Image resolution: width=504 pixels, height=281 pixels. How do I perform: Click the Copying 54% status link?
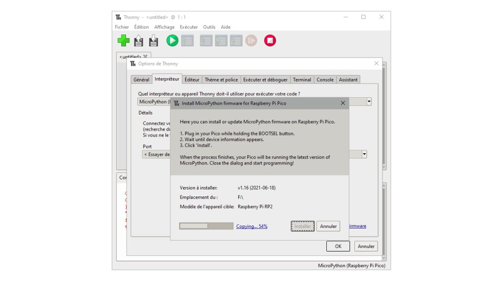[252, 226]
